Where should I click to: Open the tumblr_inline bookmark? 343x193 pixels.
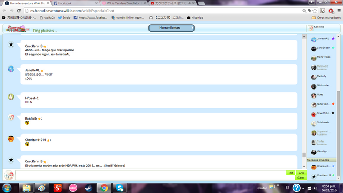[128, 18]
